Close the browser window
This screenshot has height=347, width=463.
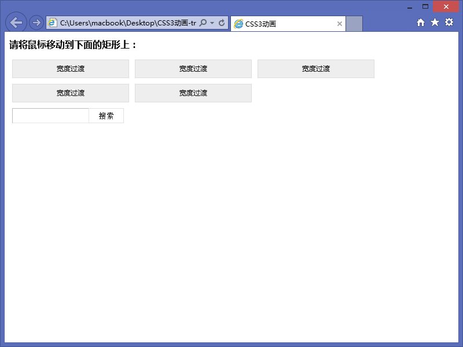pos(446,6)
